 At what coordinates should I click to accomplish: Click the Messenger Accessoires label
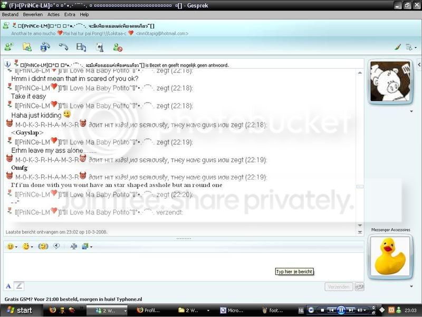[x=391, y=230]
